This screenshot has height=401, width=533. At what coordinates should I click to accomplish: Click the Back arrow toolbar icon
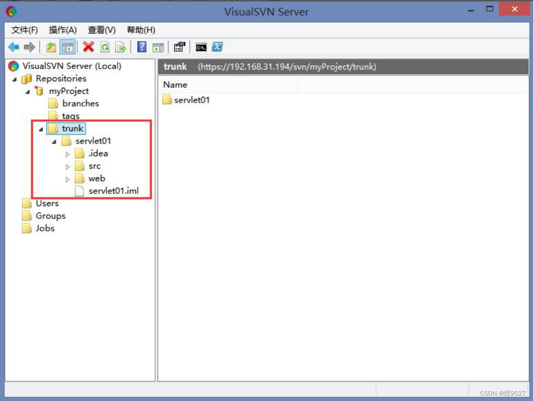coord(14,47)
